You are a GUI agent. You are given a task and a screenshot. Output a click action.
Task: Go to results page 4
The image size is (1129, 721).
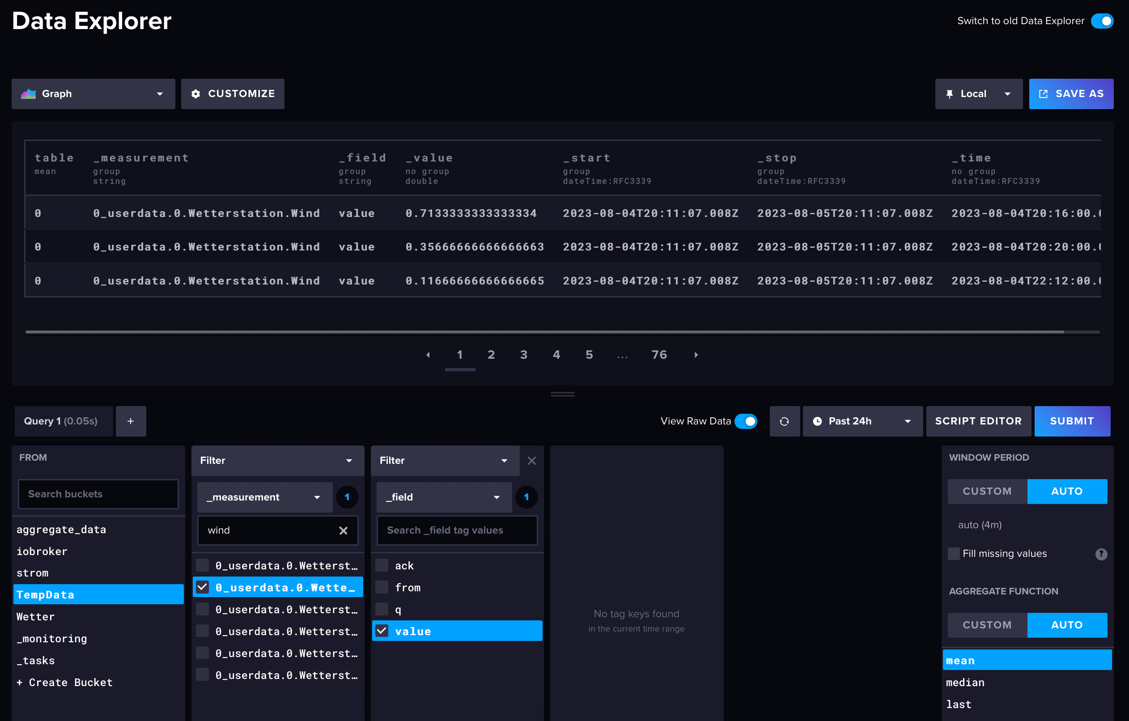[556, 355]
